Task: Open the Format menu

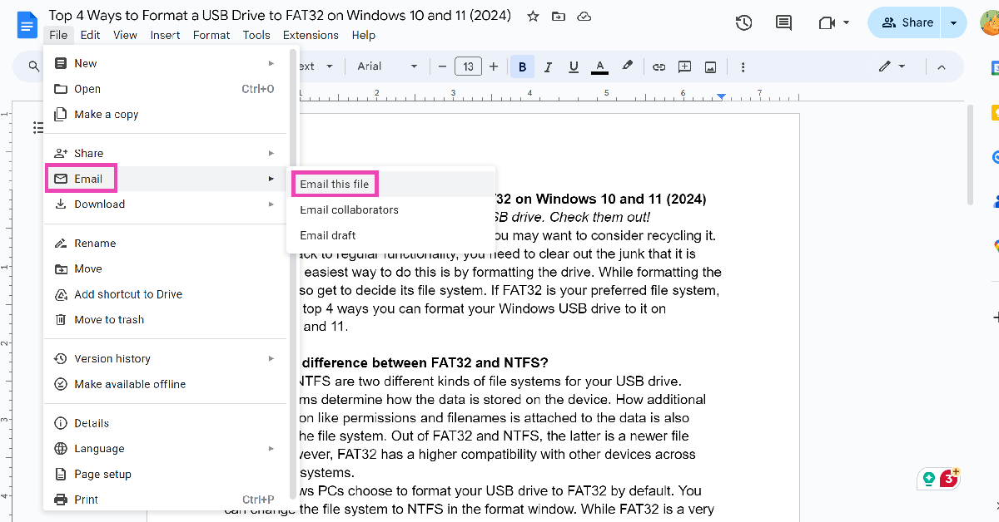Action: coord(211,35)
